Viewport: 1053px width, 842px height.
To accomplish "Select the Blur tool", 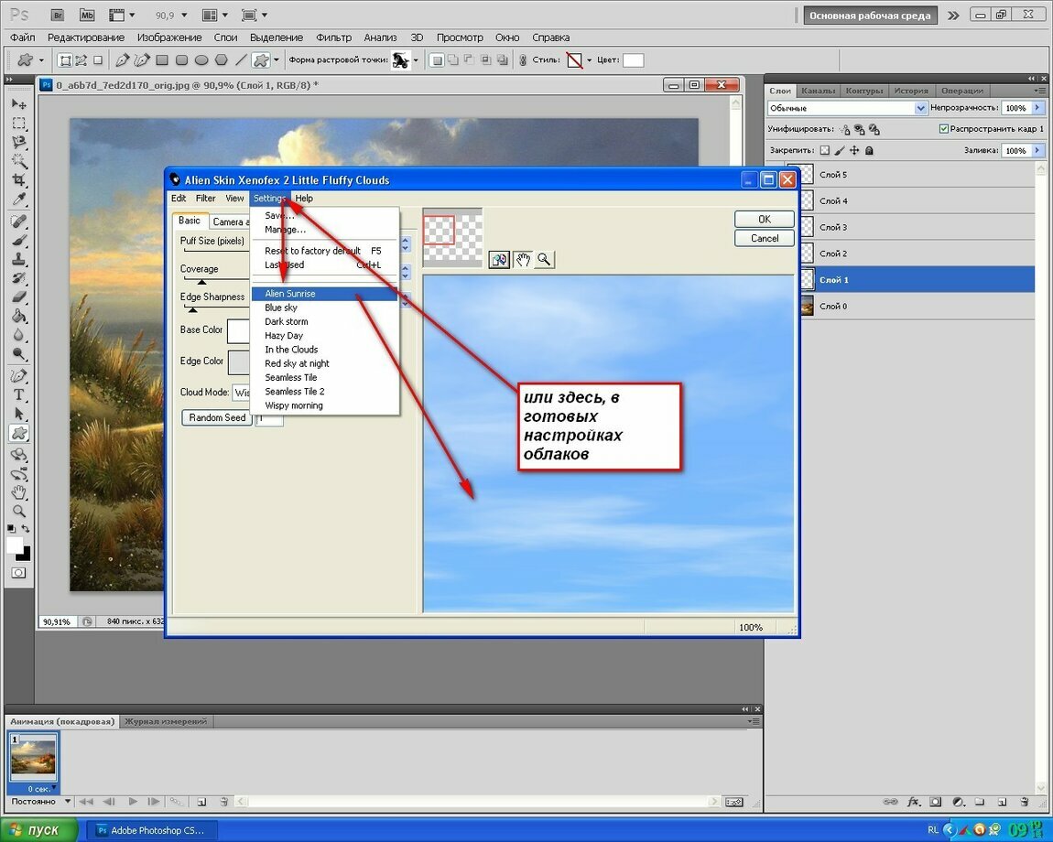I will click(19, 335).
